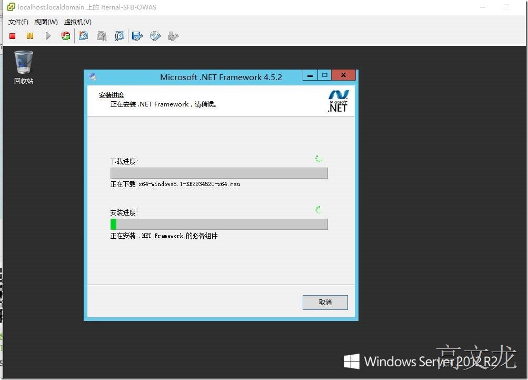Click the vSphere console window icon
Image resolution: width=528 pixels, height=380 pixels.
(x=11, y=7)
